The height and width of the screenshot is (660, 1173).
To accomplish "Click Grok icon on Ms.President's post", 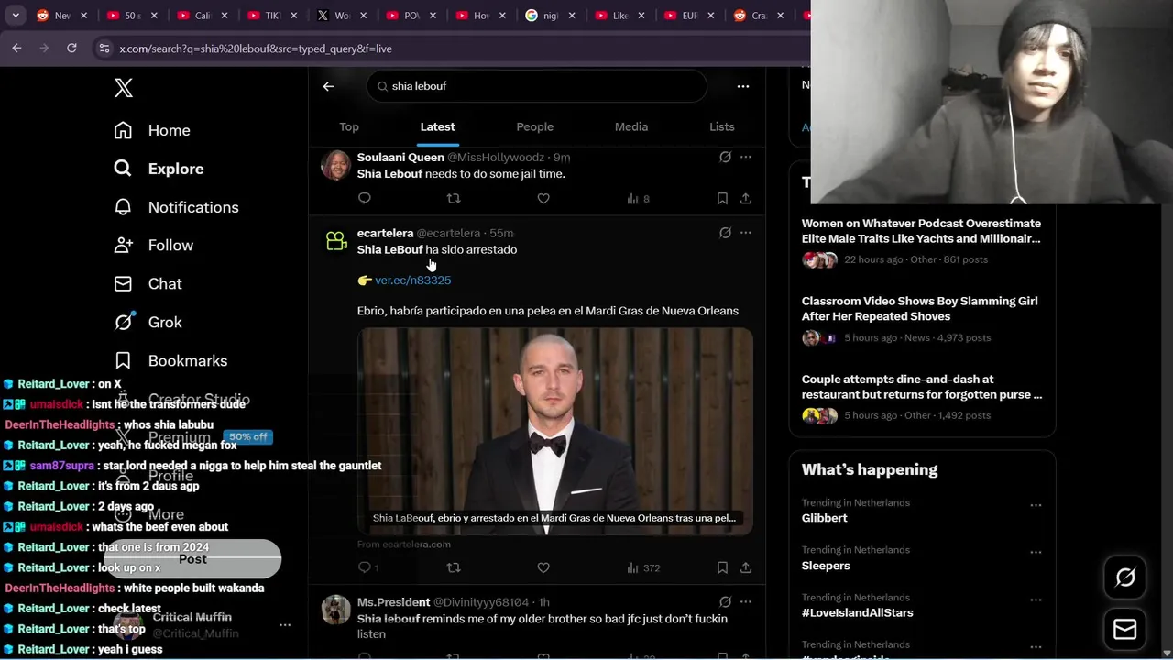I will point(725,602).
